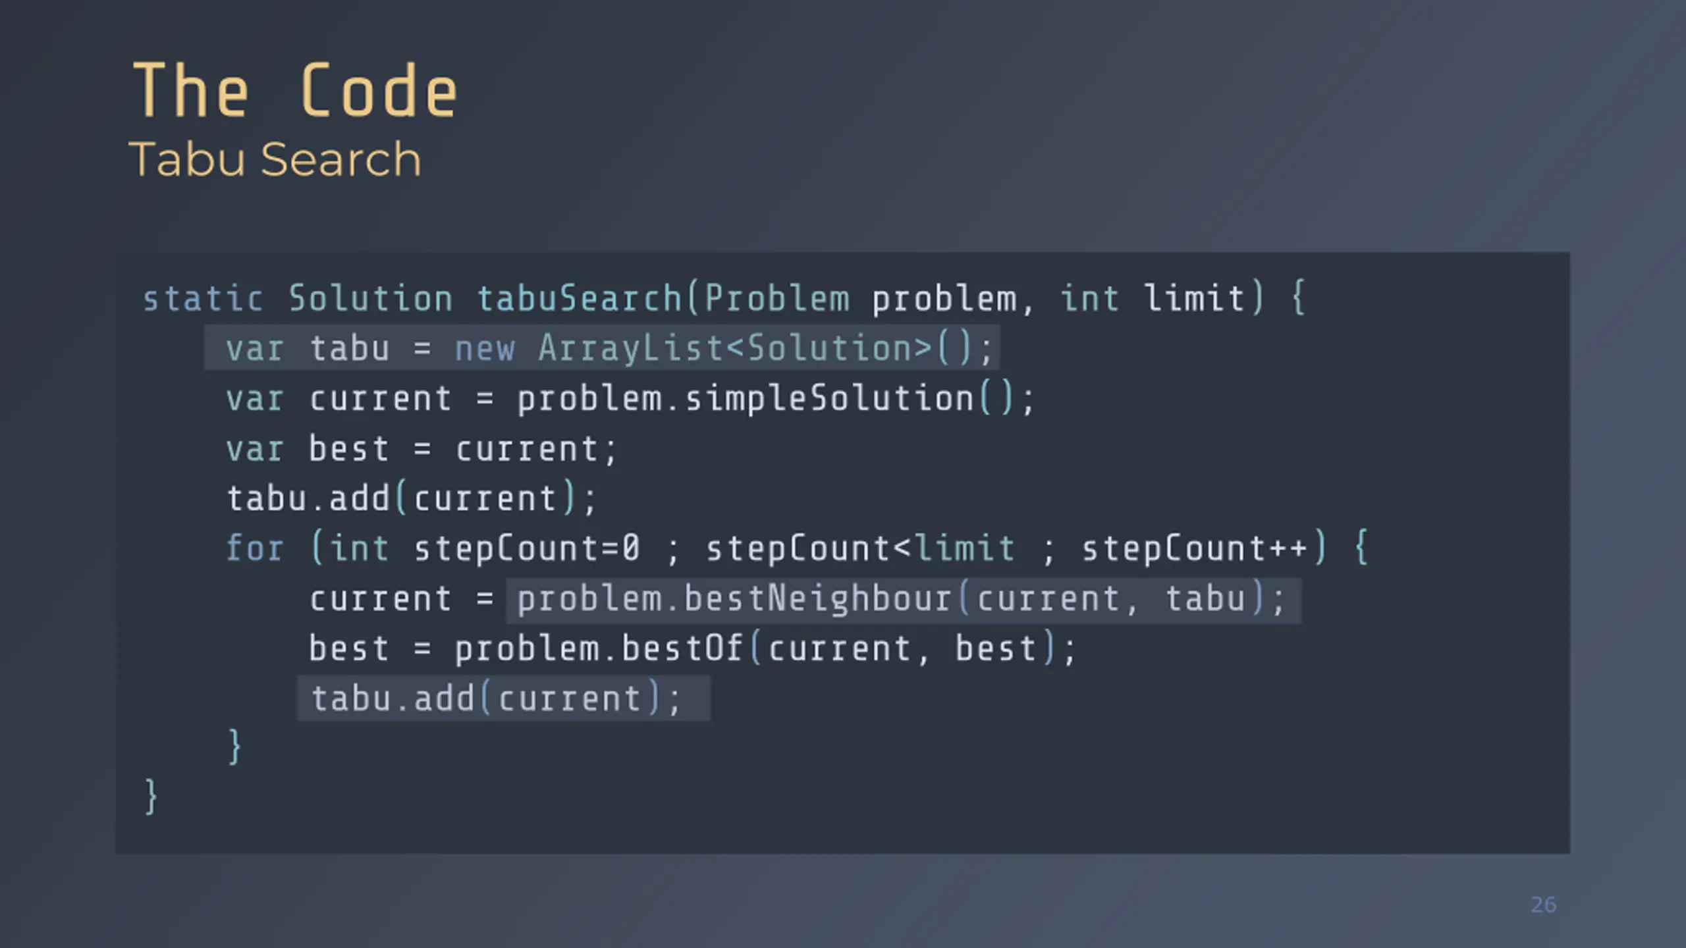Click the 'static' keyword in the signature

pyautogui.click(x=203, y=298)
